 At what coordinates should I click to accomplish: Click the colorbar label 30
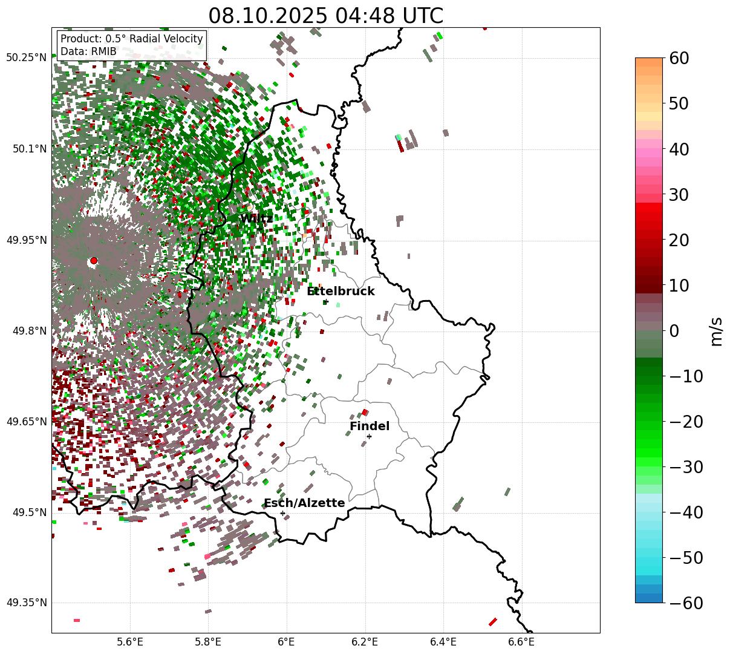coord(679,195)
